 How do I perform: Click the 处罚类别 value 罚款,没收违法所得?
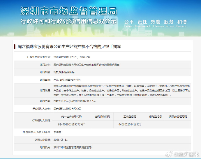coord(64,72)
